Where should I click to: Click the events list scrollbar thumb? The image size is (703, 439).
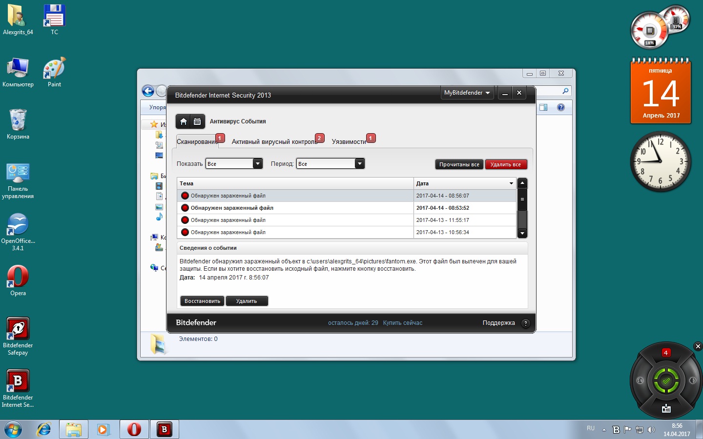click(522, 200)
